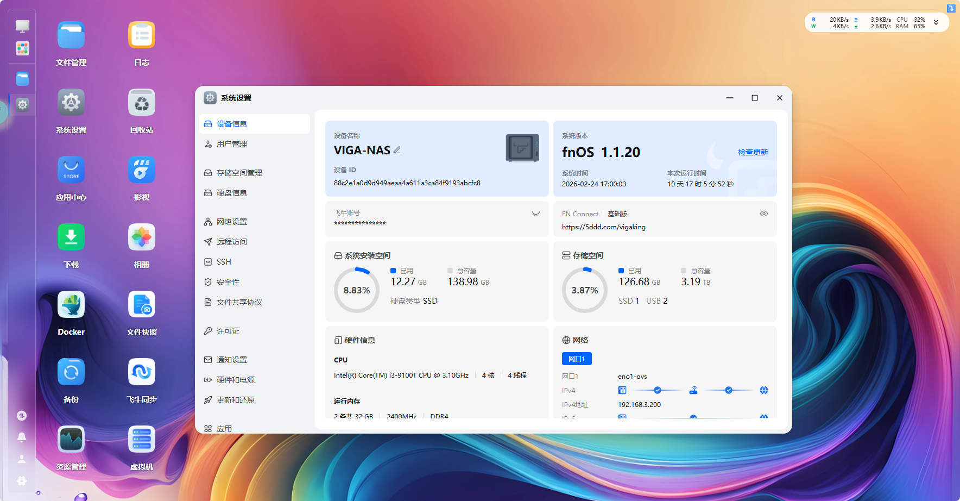The width and height of the screenshot is (960, 501).
Task: Open the 应用中心 store icon
Action: [x=71, y=170]
